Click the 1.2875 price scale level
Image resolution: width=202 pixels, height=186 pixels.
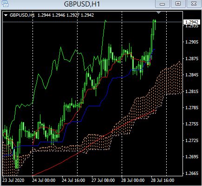(192, 58)
